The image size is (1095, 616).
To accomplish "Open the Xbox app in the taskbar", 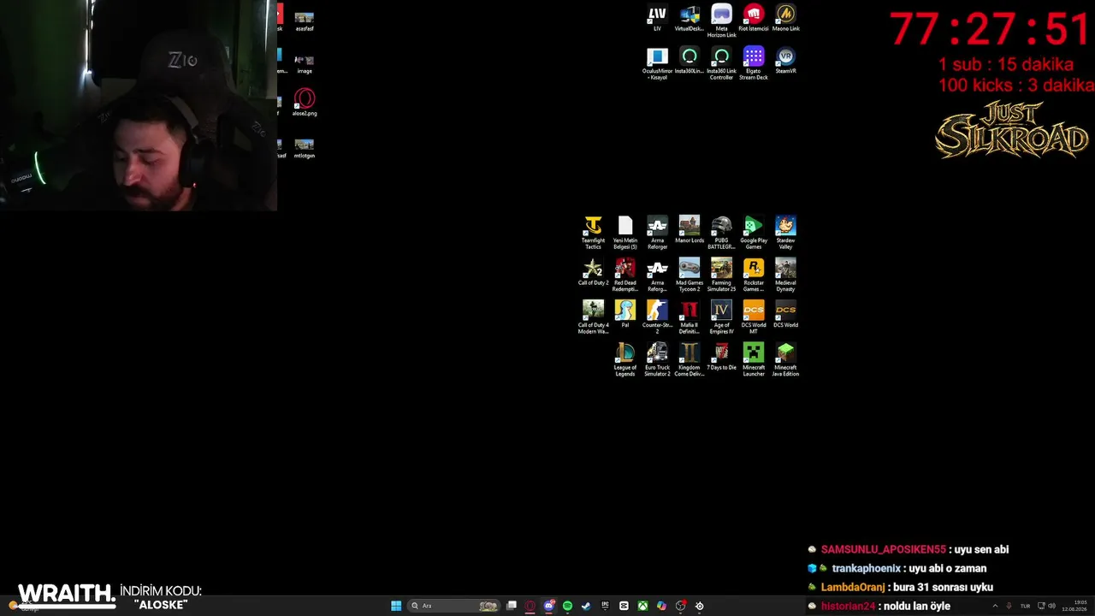I will point(642,606).
